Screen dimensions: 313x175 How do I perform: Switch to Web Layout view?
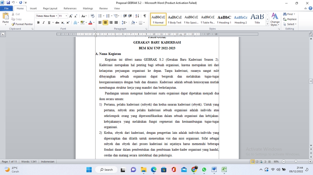pos(261,162)
